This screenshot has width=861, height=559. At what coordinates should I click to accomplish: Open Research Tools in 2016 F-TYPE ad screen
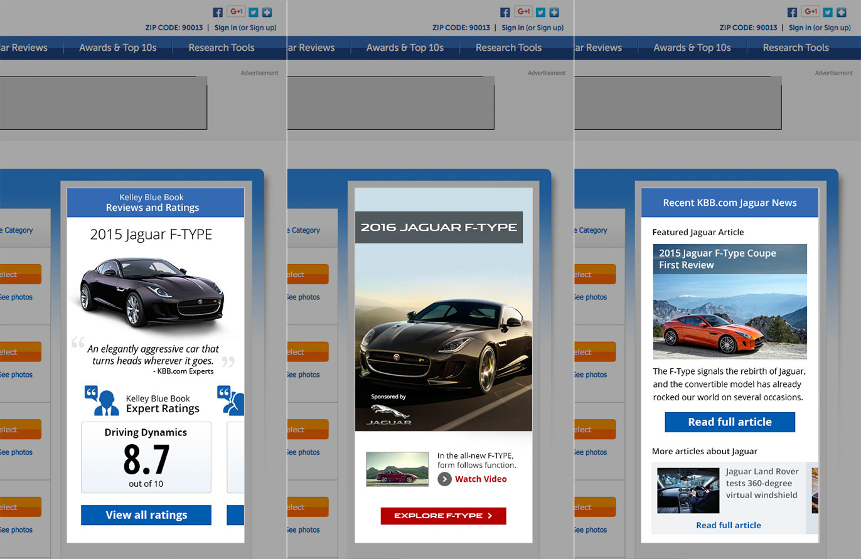coord(509,48)
